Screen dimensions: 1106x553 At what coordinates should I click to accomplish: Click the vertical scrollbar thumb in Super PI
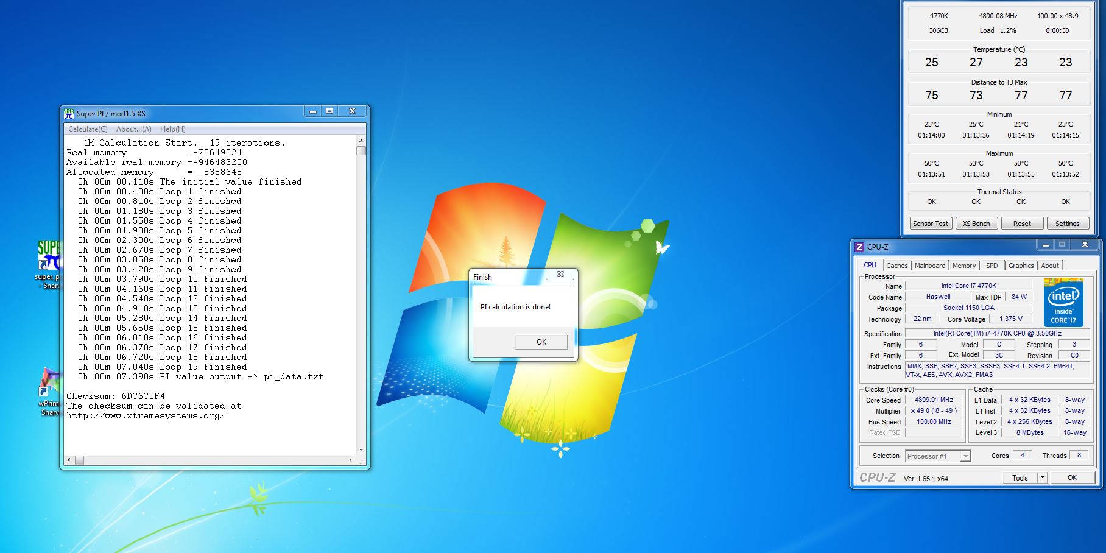tap(361, 150)
